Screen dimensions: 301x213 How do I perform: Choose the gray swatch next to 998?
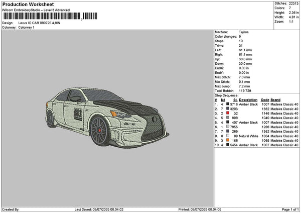pyautogui.click(x=228, y=118)
